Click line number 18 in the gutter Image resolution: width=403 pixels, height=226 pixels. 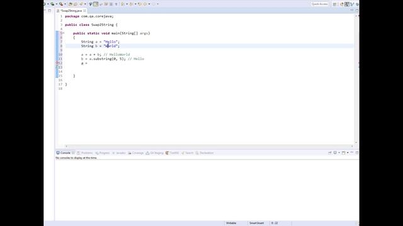click(x=60, y=89)
